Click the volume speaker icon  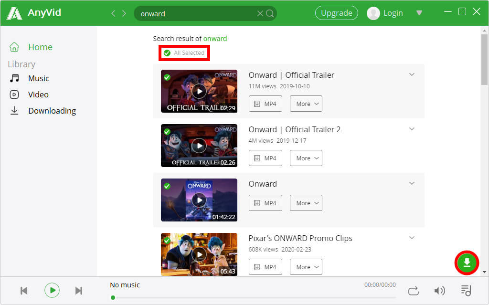pos(439,291)
